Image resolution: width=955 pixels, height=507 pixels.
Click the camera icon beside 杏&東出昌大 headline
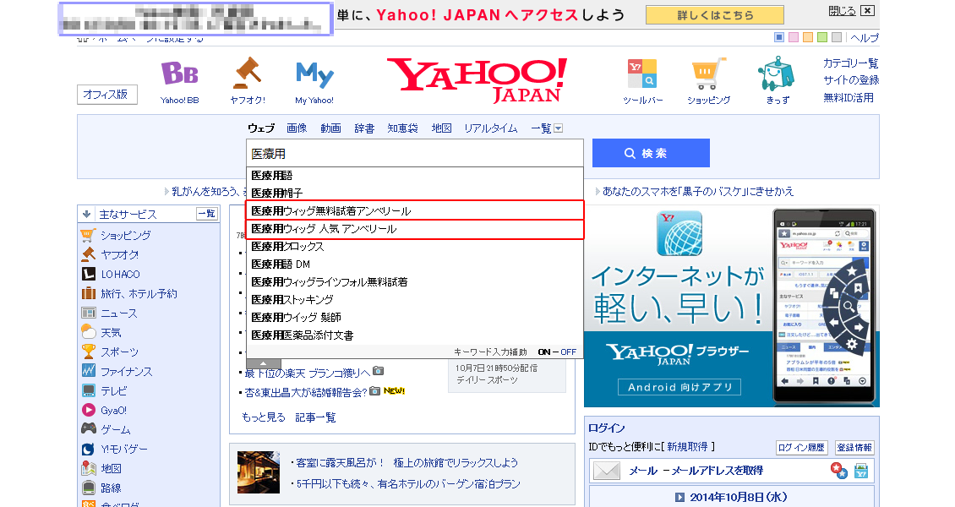(374, 390)
